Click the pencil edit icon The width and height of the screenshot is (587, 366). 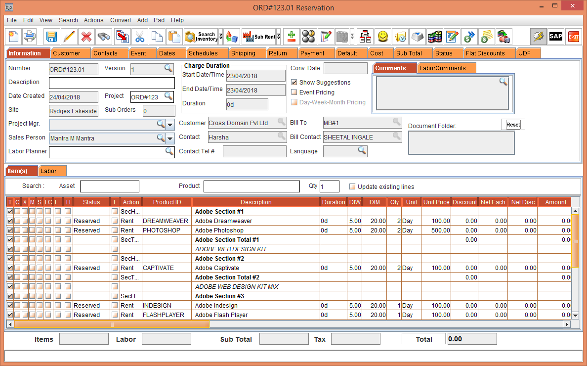(x=69, y=37)
